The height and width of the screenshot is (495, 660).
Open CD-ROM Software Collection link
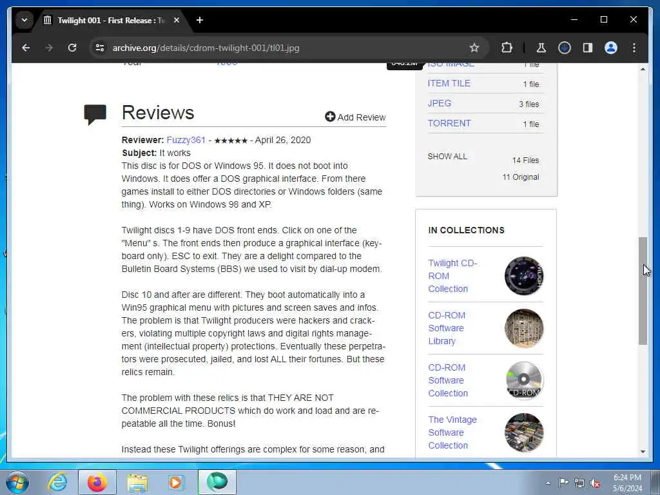tap(448, 380)
